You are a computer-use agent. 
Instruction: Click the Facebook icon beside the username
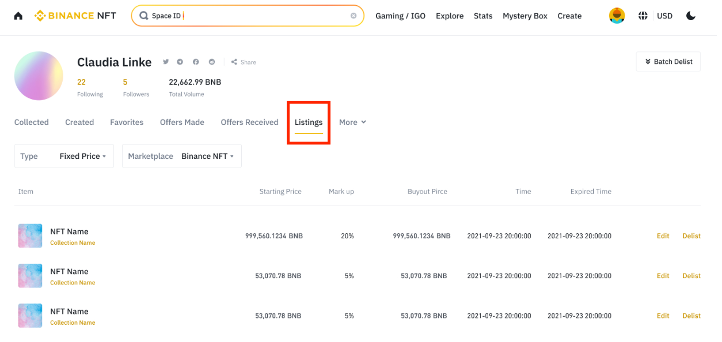(x=196, y=62)
